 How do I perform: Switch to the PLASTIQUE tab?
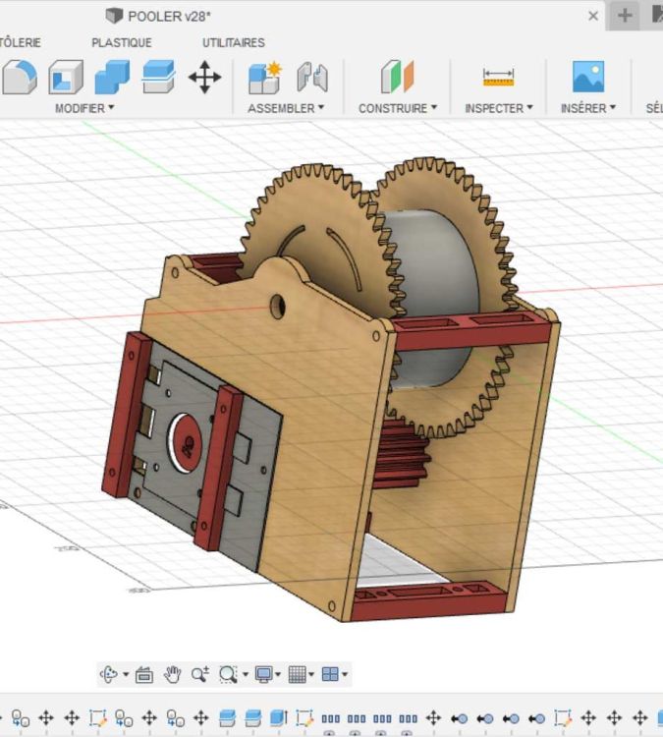[121, 42]
